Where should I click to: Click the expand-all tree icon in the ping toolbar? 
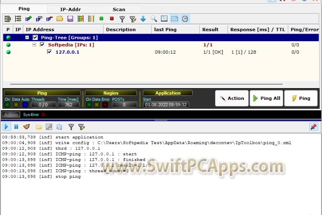click(8, 19)
